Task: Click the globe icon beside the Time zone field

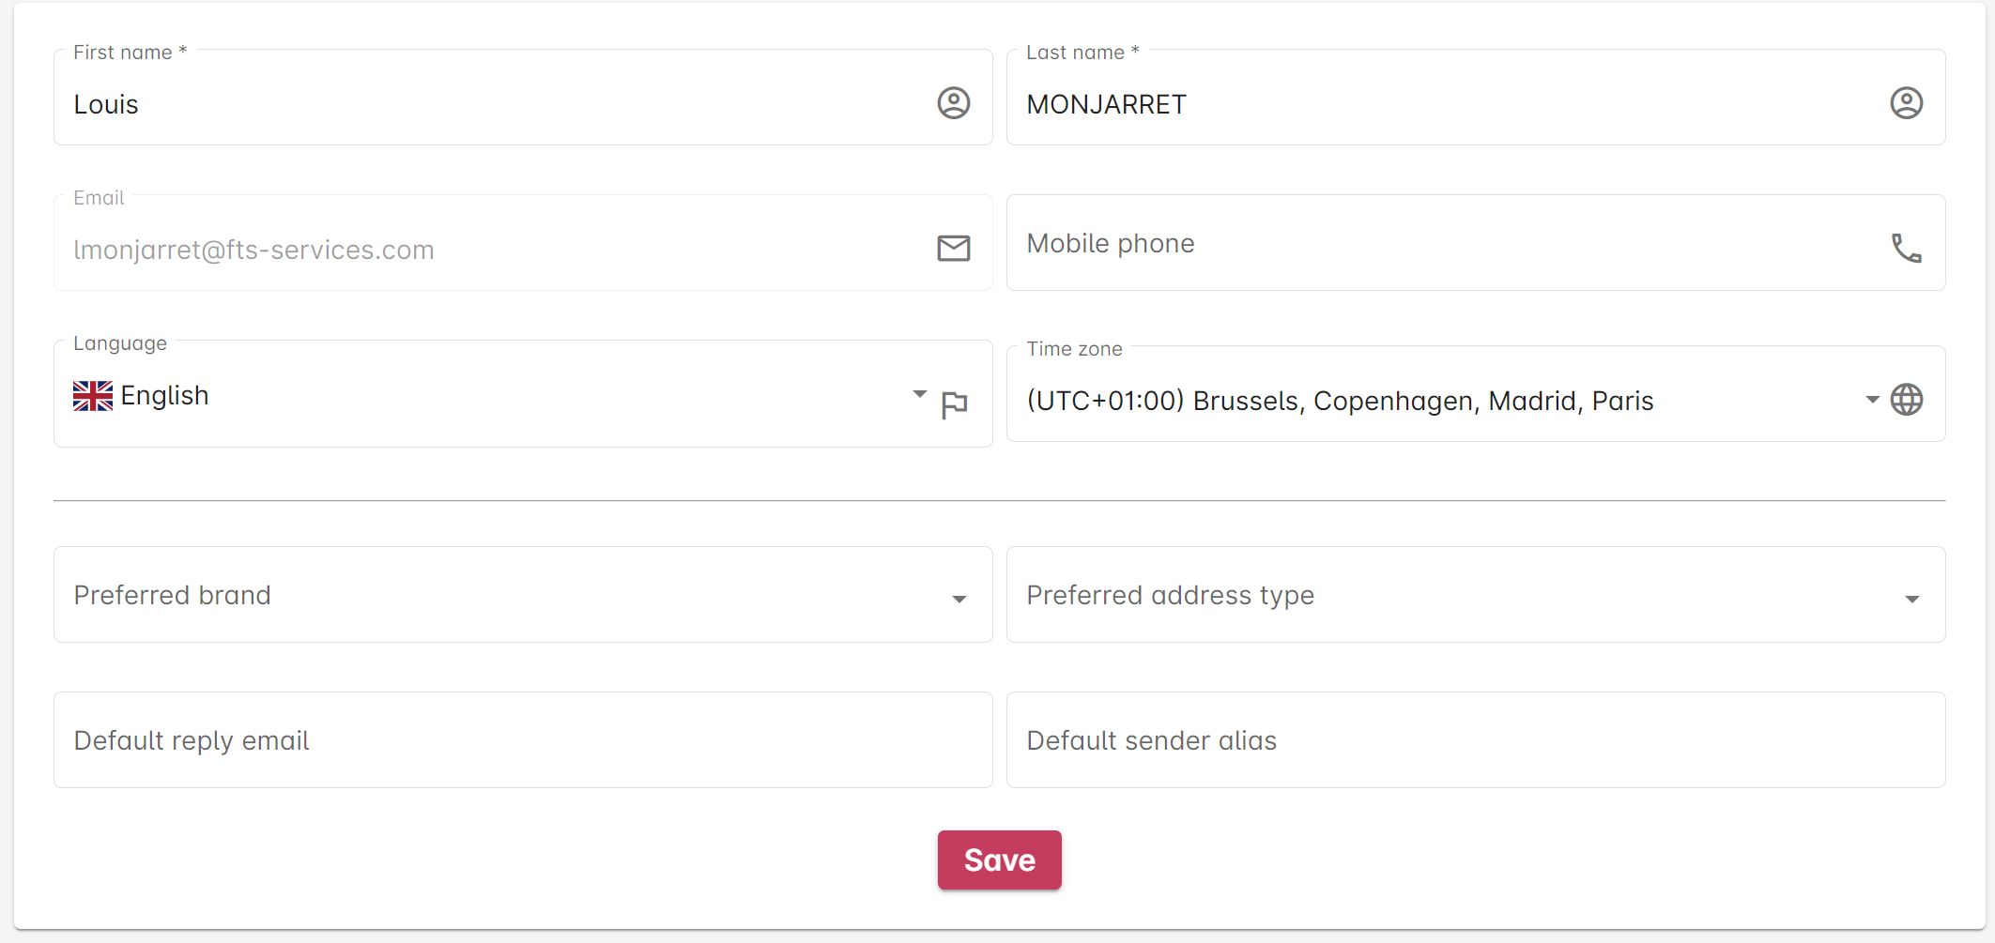Action: pyautogui.click(x=1906, y=399)
